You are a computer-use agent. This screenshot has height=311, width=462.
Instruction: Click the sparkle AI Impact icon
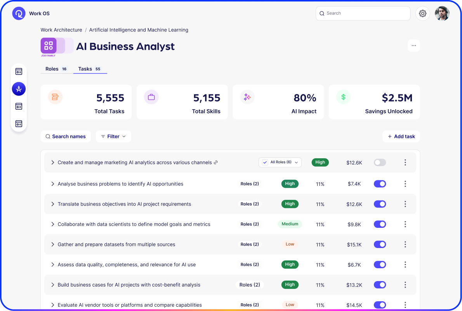[247, 97]
